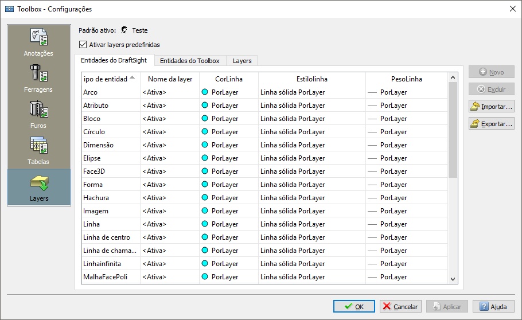Click cyan color swatch in MalhaFacePoli row

click(x=205, y=276)
